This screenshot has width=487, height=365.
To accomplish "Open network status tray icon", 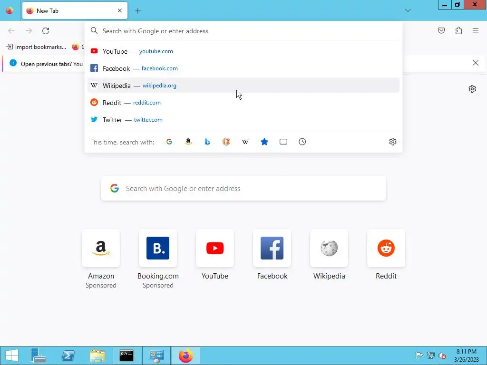I will 431,355.
